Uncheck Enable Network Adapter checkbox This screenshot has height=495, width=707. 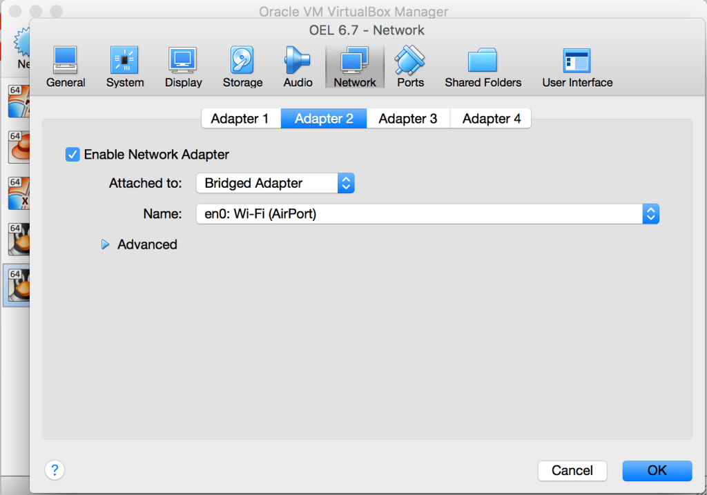tap(72, 155)
